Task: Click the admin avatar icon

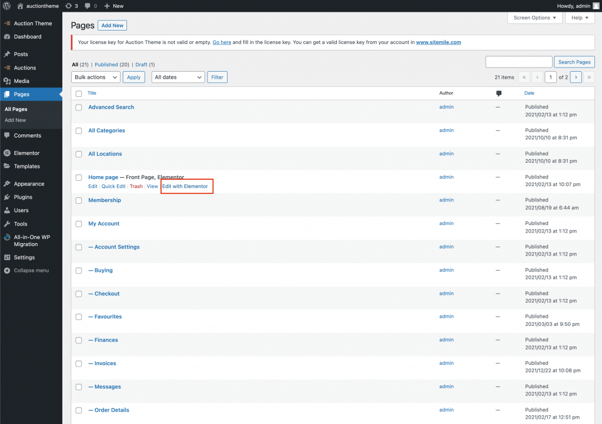Action: (x=596, y=6)
